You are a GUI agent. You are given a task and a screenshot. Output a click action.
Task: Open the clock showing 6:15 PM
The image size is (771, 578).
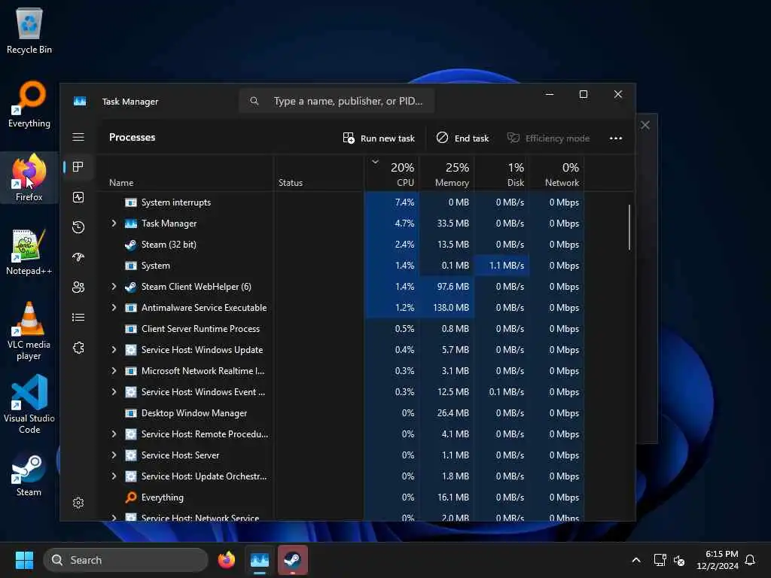point(718,560)
